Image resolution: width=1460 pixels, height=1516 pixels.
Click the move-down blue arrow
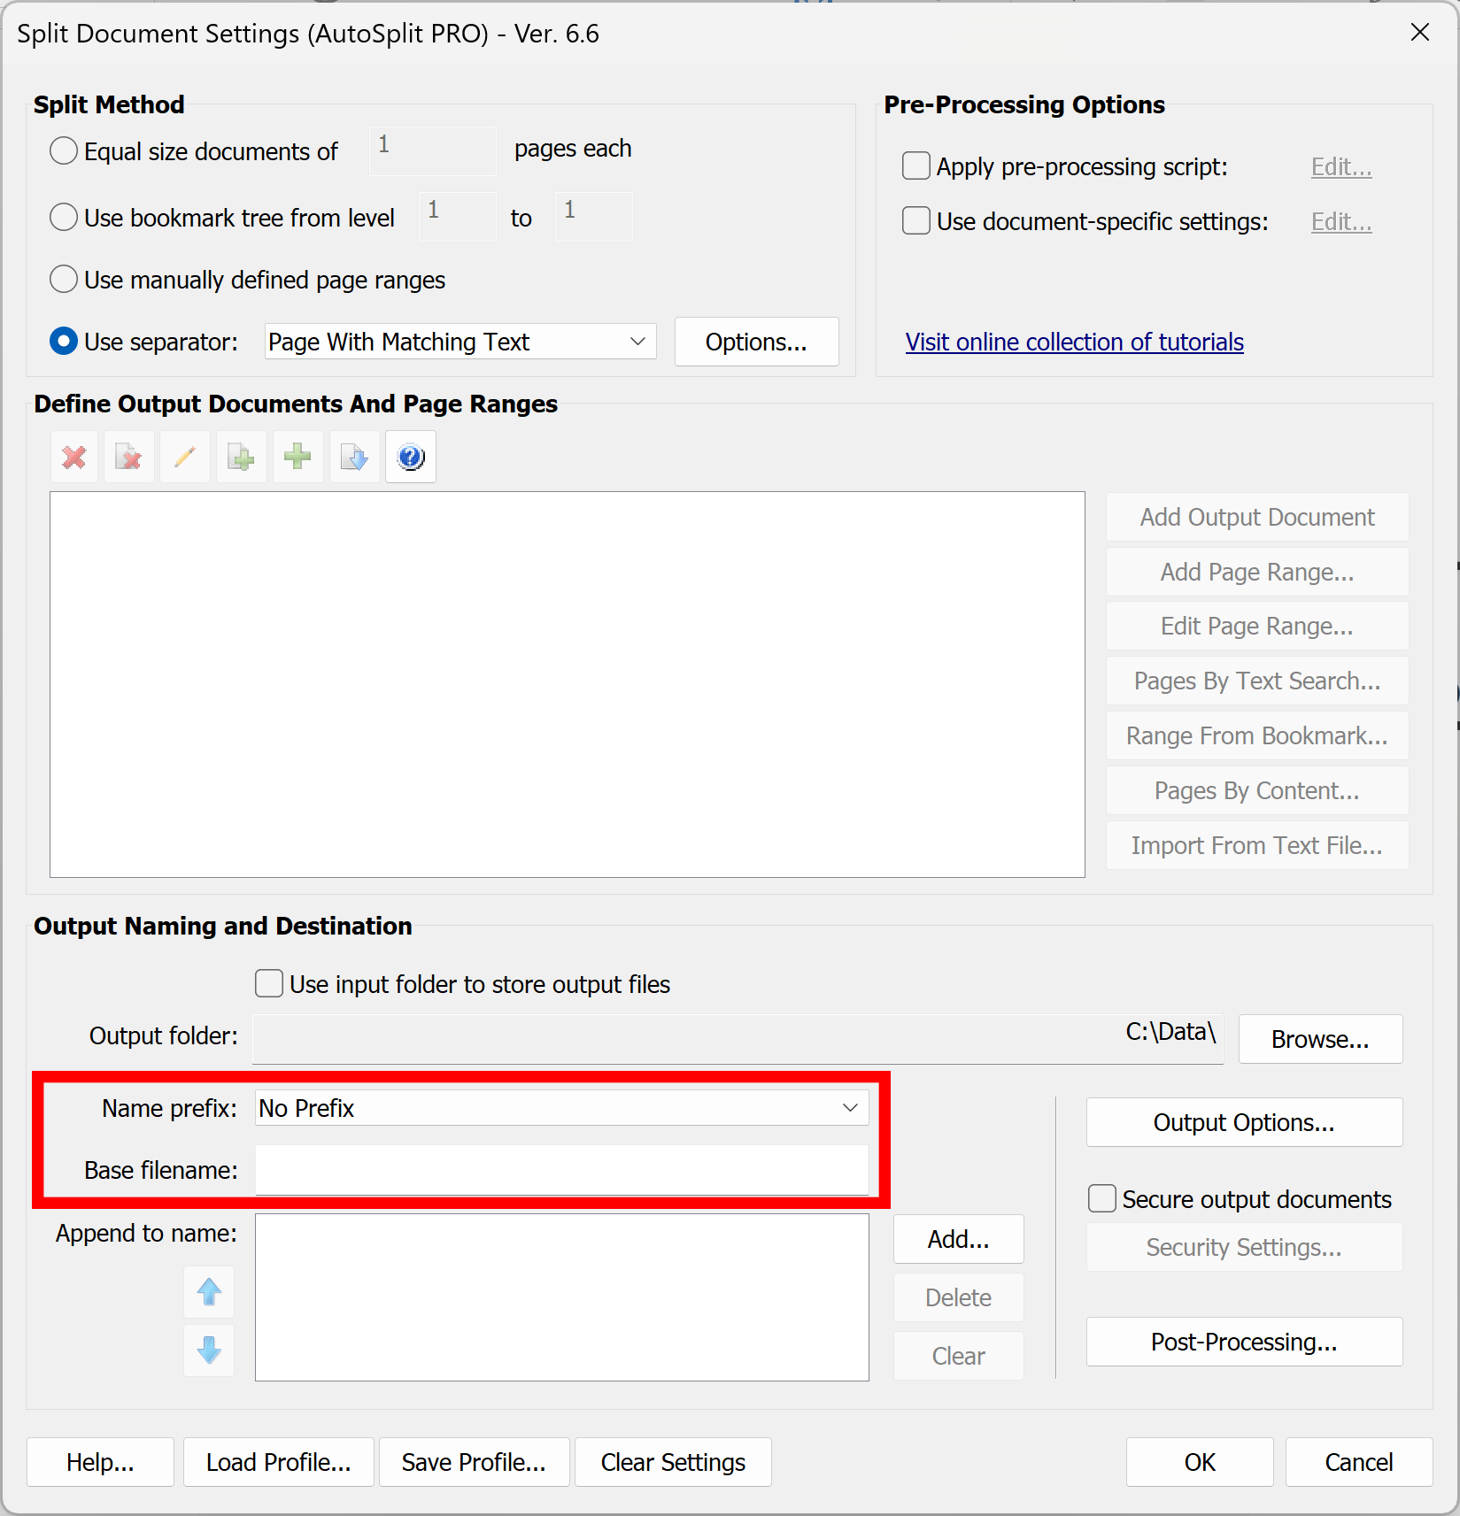pyautogui.click(x=209, y=1351)
